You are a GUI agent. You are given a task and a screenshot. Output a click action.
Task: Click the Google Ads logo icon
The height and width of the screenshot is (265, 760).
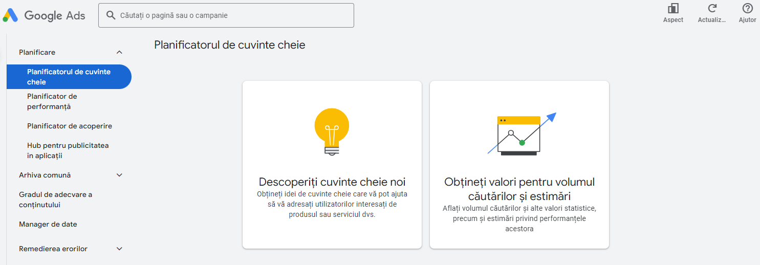tap(10, 15)
